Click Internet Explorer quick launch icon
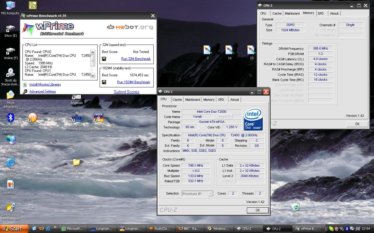The height and width of the screenshot is (233, 374). pos(48,229)
